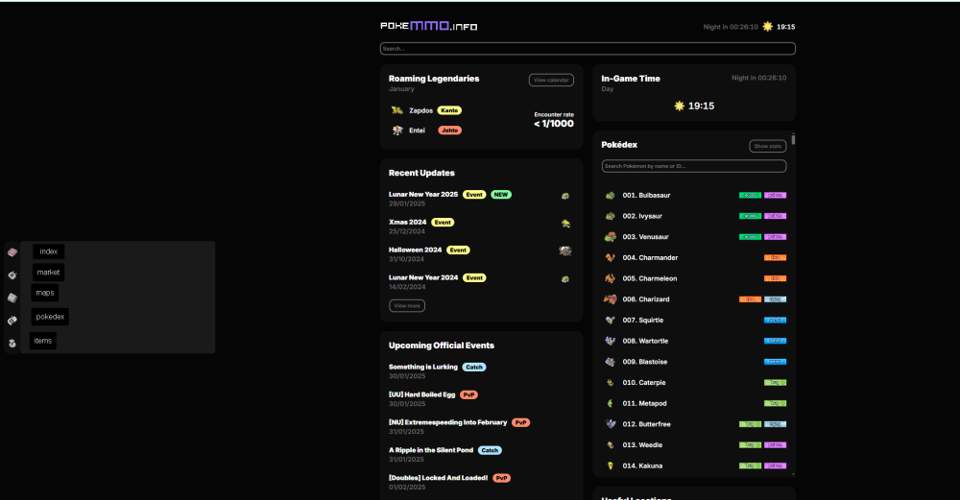Toggle Show stats in Pokédex panel
The width and height of the screenshot is (960, 500).
tap(768, 146)
